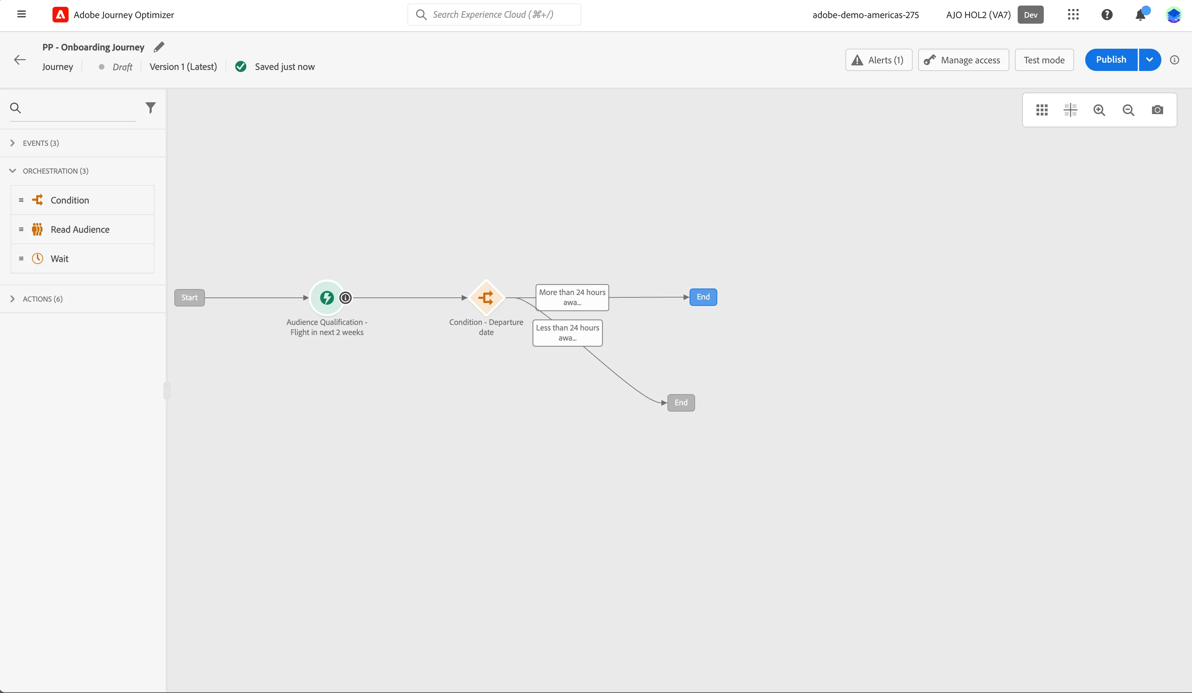The image size is (1192, 693).
Task: Select the Read Audience activity
Action: click(82, 229)
